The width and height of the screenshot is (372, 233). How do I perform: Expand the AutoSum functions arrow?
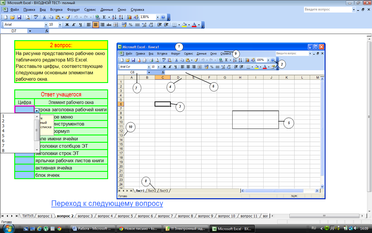109,17
